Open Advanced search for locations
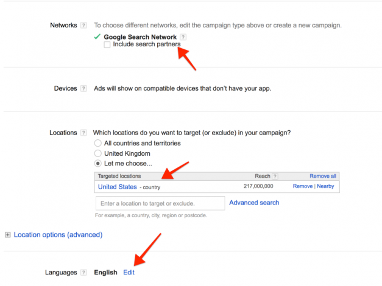The image size is (382, 286). pos(254,203)
